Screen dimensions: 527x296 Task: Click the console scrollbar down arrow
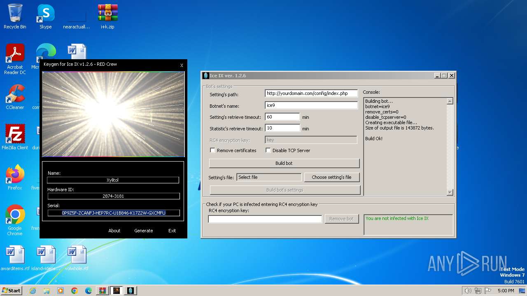(450, 192)
